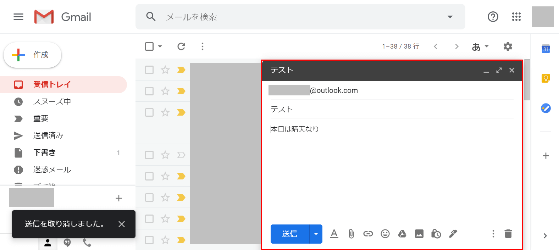This screenshot has height=250, width=559.
Task: Click the @outlook.com recipient field
Action: 392,90
